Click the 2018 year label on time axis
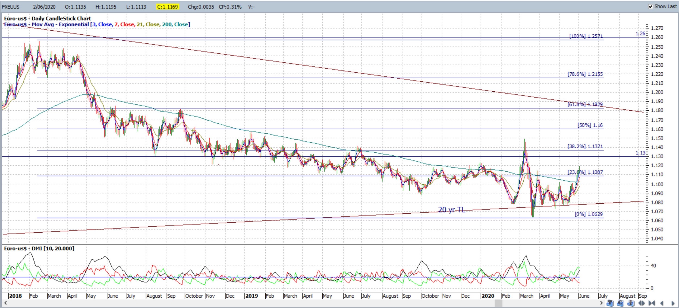The image size is (679, 308). point(15,296)
